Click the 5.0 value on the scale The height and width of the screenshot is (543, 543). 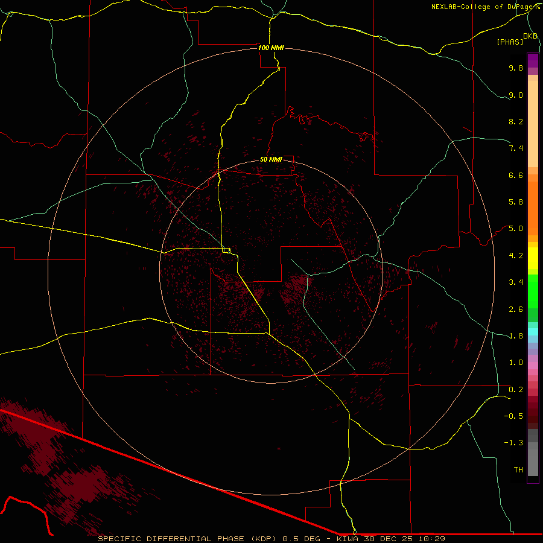(x=516, y=229)
